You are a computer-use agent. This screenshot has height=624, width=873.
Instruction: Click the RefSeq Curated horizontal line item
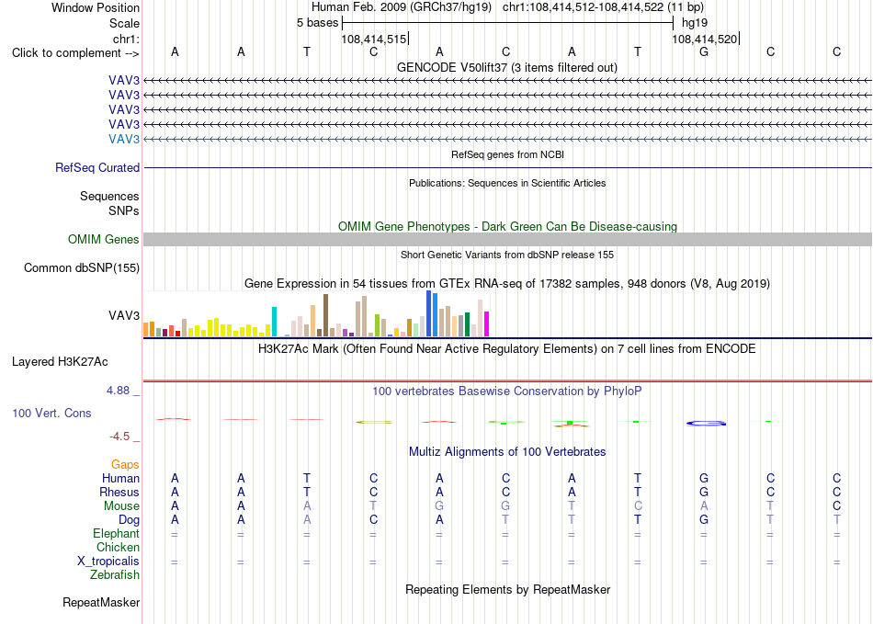(507, 167)
